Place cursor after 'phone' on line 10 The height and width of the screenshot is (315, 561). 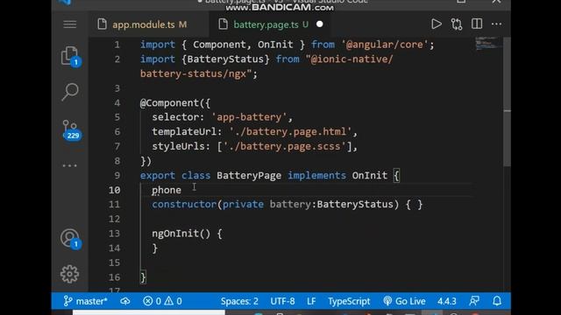tap(181, 190)
